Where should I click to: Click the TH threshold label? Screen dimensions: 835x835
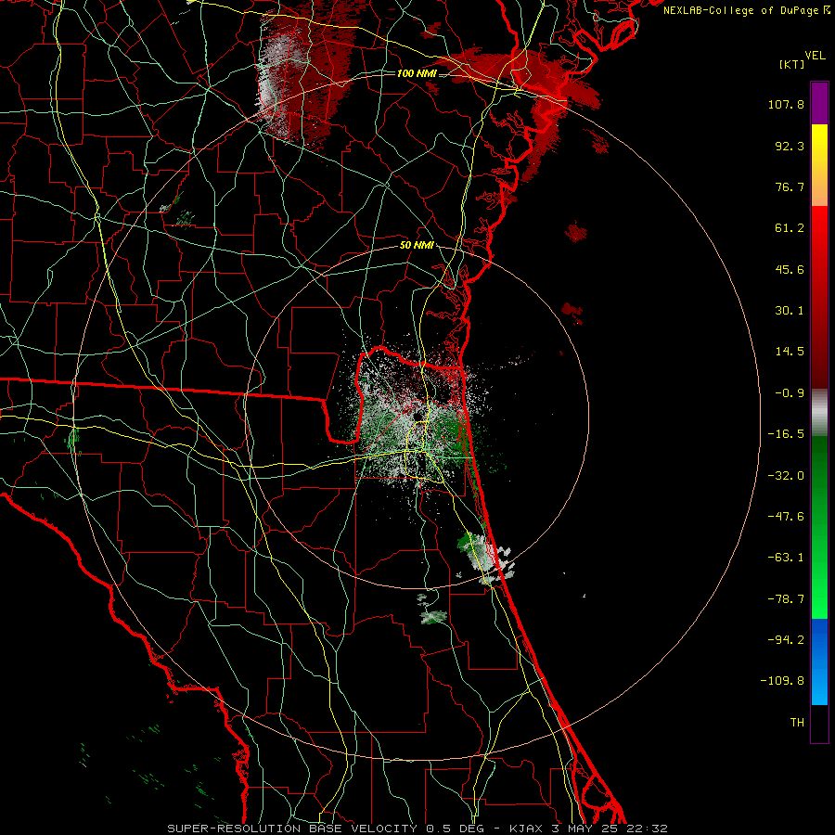797,723
